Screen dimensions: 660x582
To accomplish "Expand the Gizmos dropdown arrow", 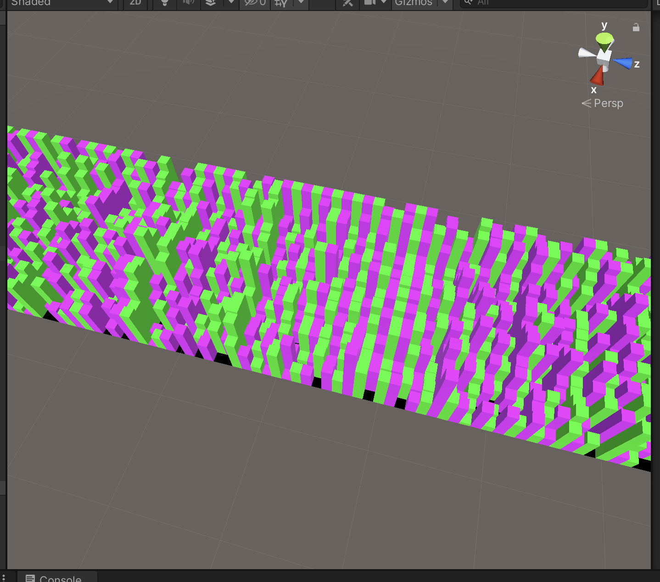I will 445,3.
